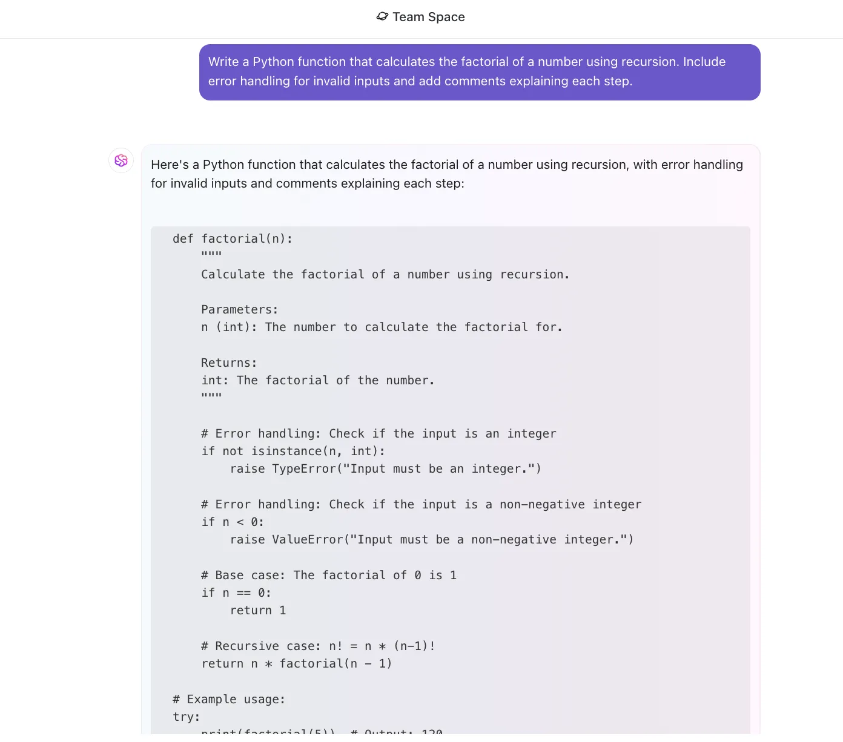Click the '# Example usage:' comment line

point(229,699)
